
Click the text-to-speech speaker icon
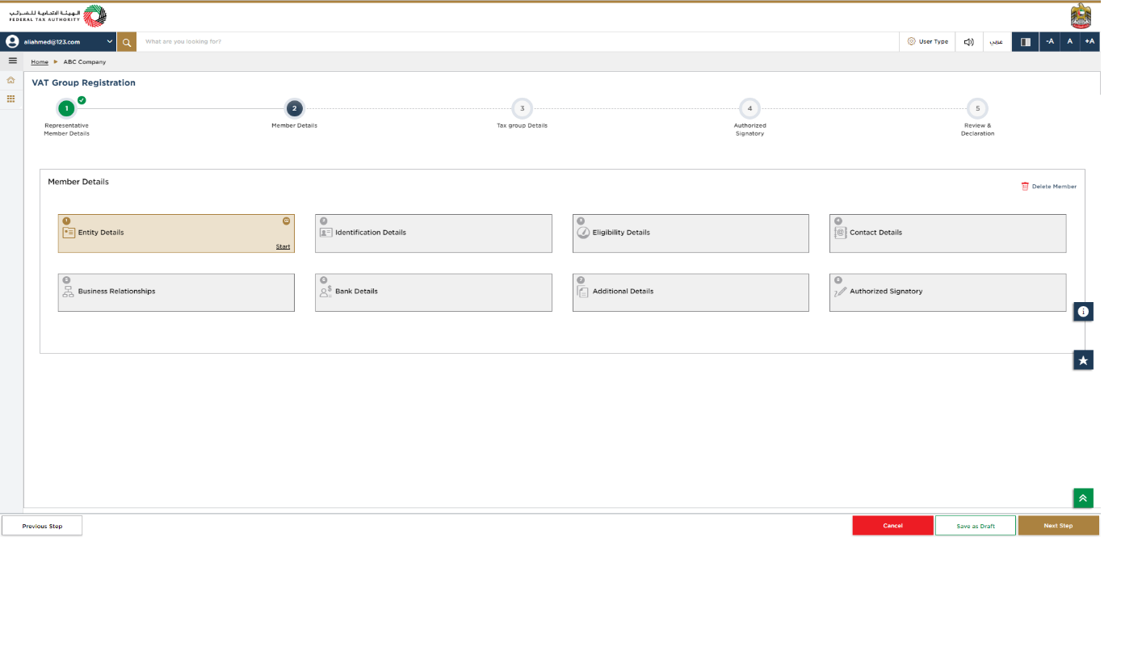(x=968, y=42)
